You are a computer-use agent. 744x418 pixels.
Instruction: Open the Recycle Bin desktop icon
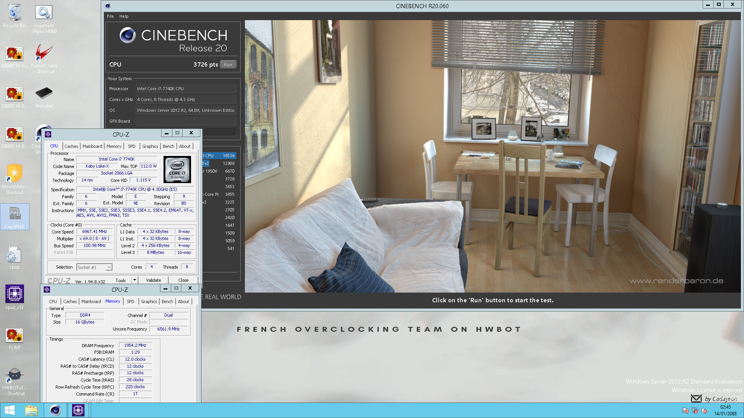14,16
